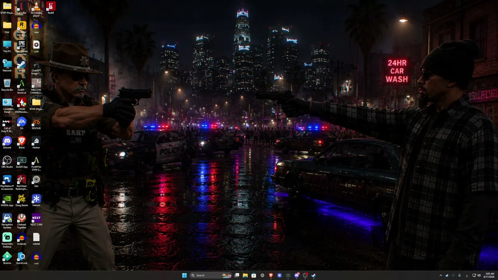Select the DEVOUR game shortcut

pyautogui.click(x=36, y=124)
